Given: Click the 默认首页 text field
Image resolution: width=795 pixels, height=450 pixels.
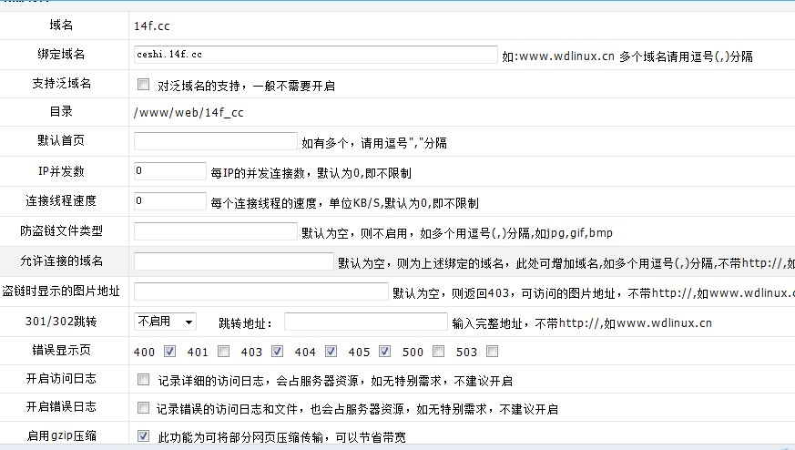Looking at the screenshot, I should coord(216,141).
